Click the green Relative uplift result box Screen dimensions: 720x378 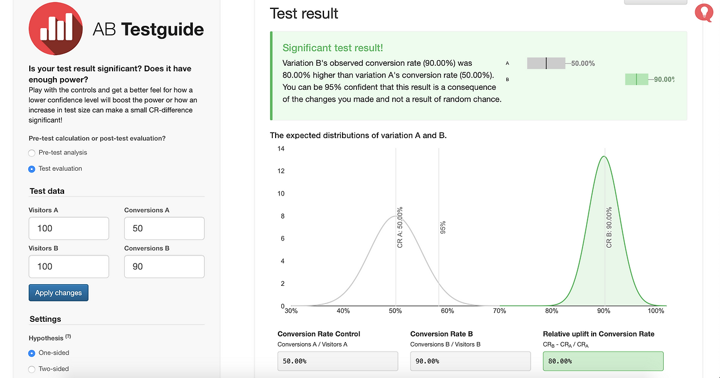603,361
